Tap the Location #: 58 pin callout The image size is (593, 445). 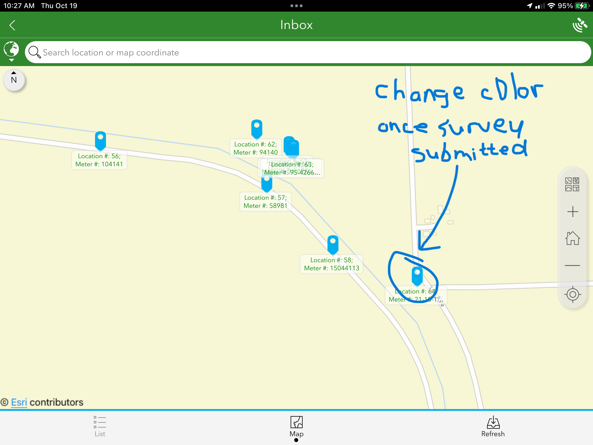coord(332,264)
